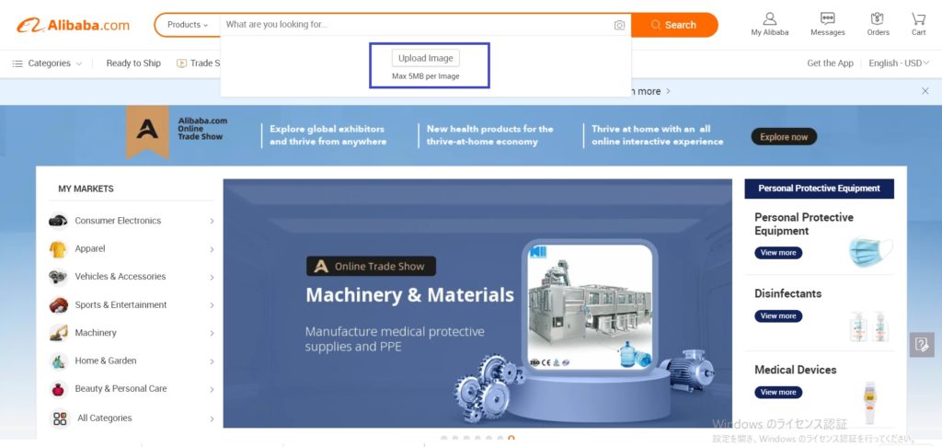Expand the Vehicles & Accessories chevron
The width and height of the screenshot is (942, 447).
point(213,277)
